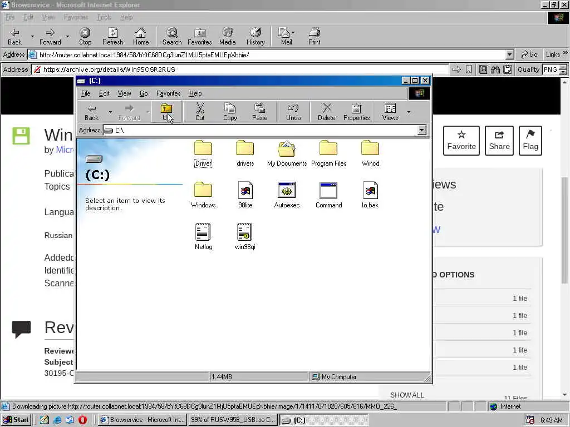Select the Io.bak file
This screenshot has width=570, height=427.
click(x=370, y=195)
